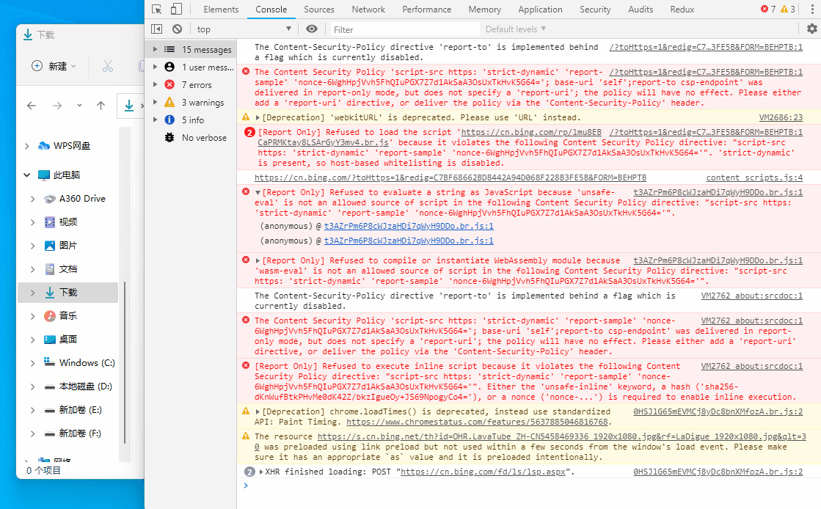Click New button in file explorer
Image resolution: width=821 pixels, height=509 pixels.
(x=54, y=66)
